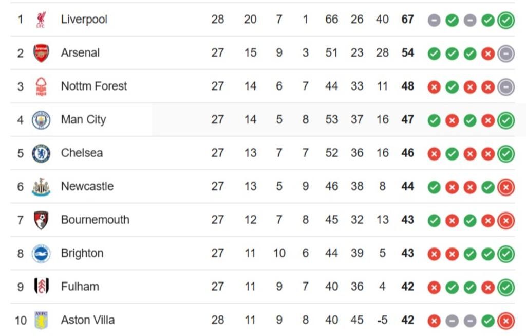Click the Arsenal club crest
This screenshot has width=526, height=336.
pyautogui.click(x=41, y=53)
